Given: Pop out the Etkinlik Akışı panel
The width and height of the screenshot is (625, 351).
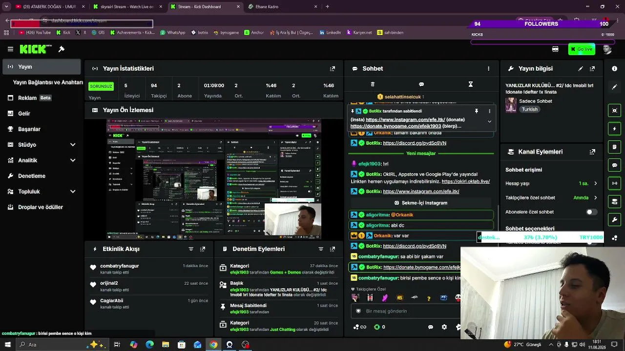Looking at the screenshot, I should tap(203, 249).
